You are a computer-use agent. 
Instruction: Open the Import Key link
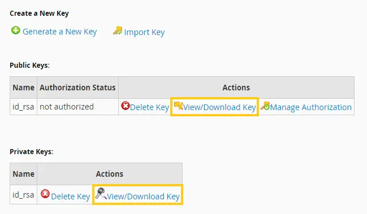point(144,32)
